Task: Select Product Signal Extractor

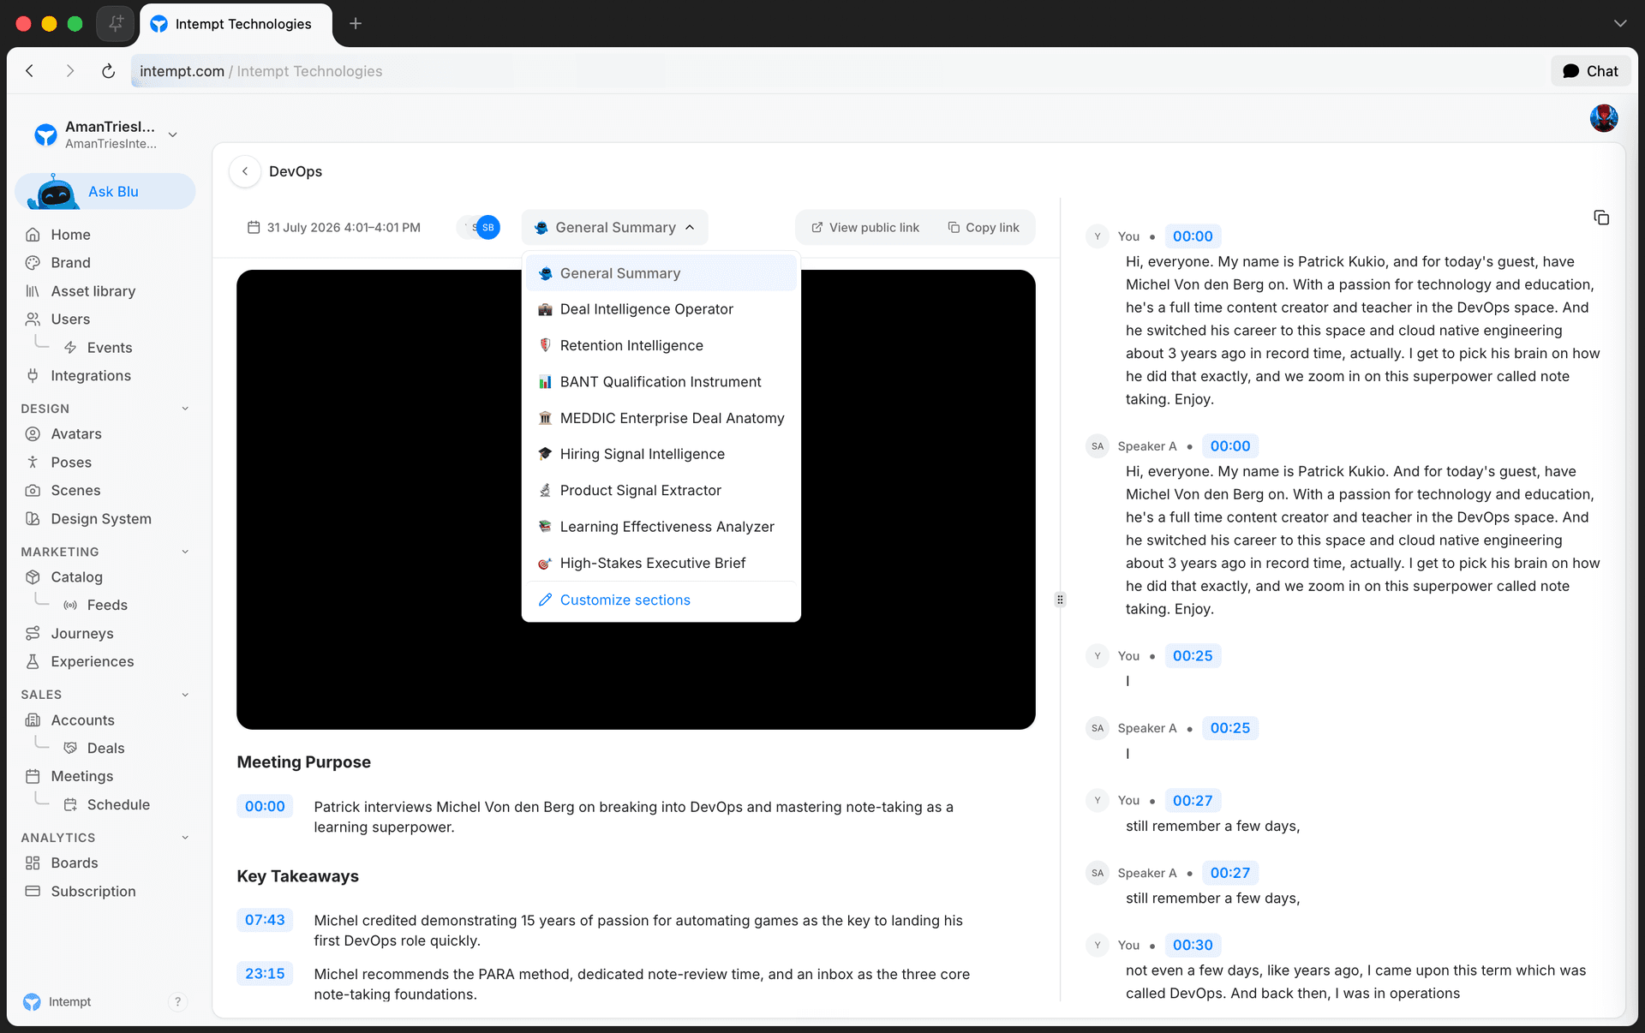Action: 661,491
